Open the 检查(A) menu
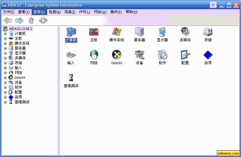 click(x=55, y=12)
